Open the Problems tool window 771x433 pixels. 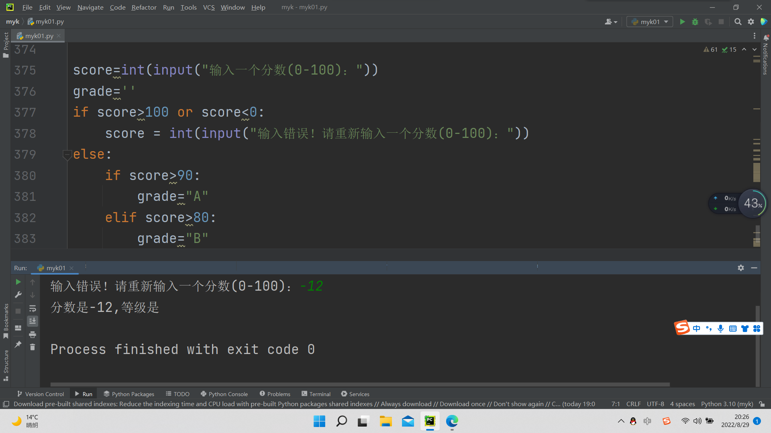(x=275, y=394)
